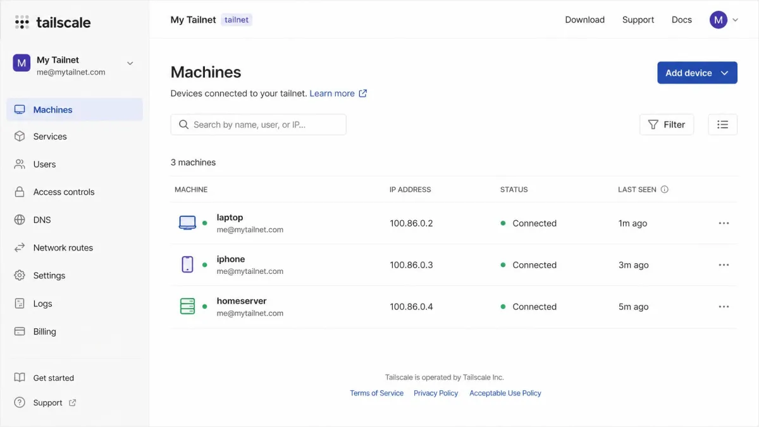Click the iphone device icon
759x427 pixels.
[187, 264]
